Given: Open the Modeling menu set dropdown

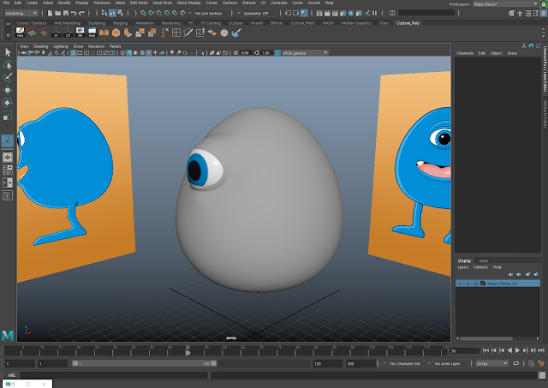Looking at the screenshot, I should 21,14.
